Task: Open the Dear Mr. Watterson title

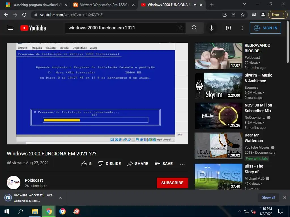Action: (x=254, y=138)
